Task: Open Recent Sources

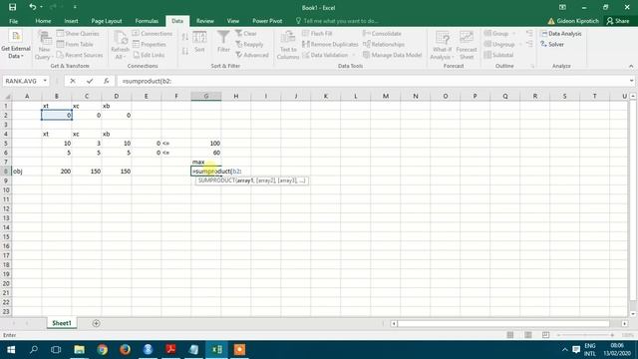Action: [x=80, y=55]
